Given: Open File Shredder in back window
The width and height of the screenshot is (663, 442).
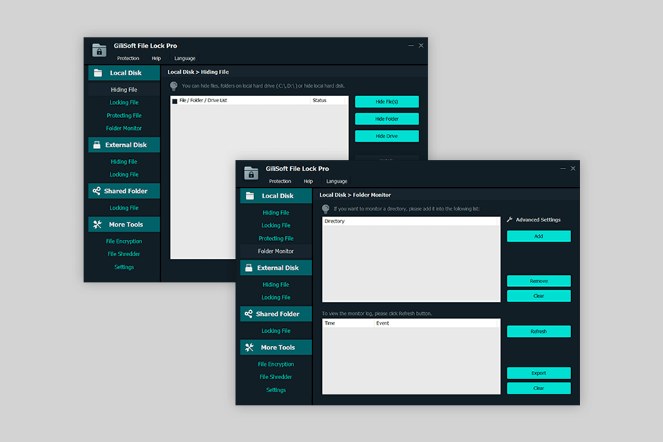Looking at the screenshot, I should (124, 253).
